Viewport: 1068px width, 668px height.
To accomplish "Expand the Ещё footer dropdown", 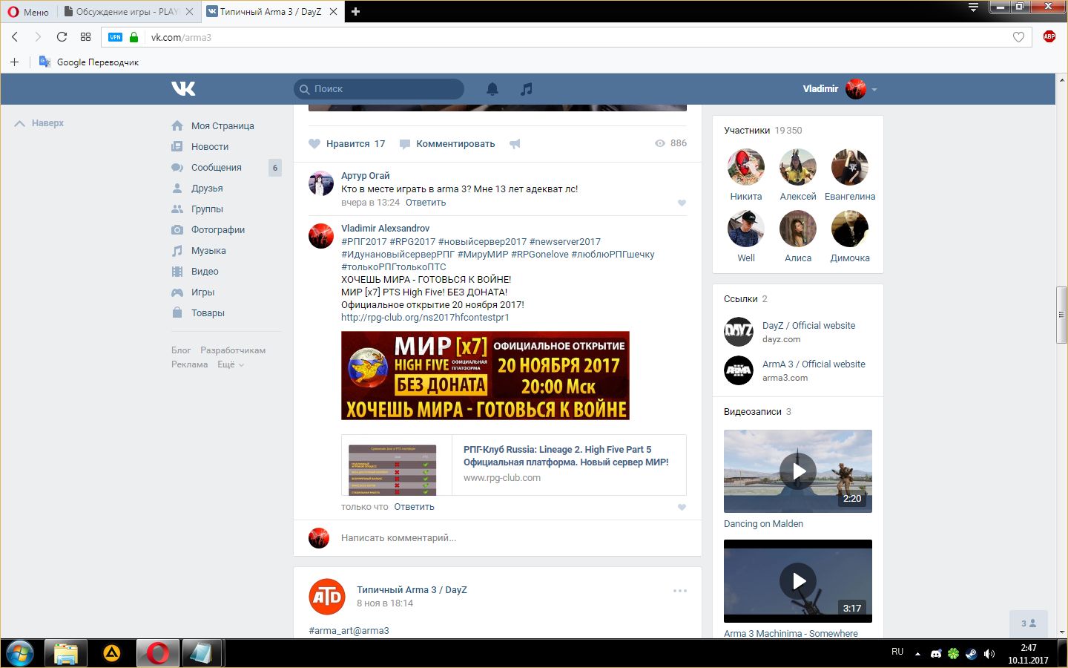I will point(230,364).
